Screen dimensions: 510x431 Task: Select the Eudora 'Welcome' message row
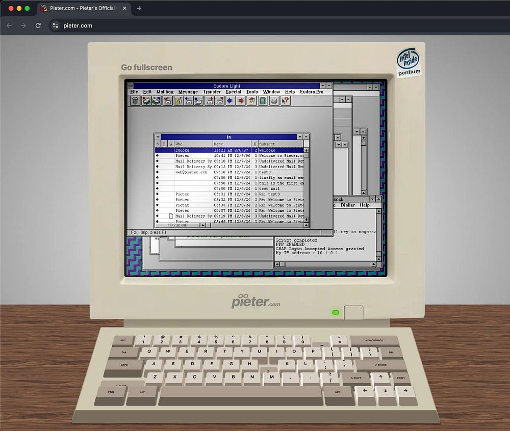coord(229,150)
